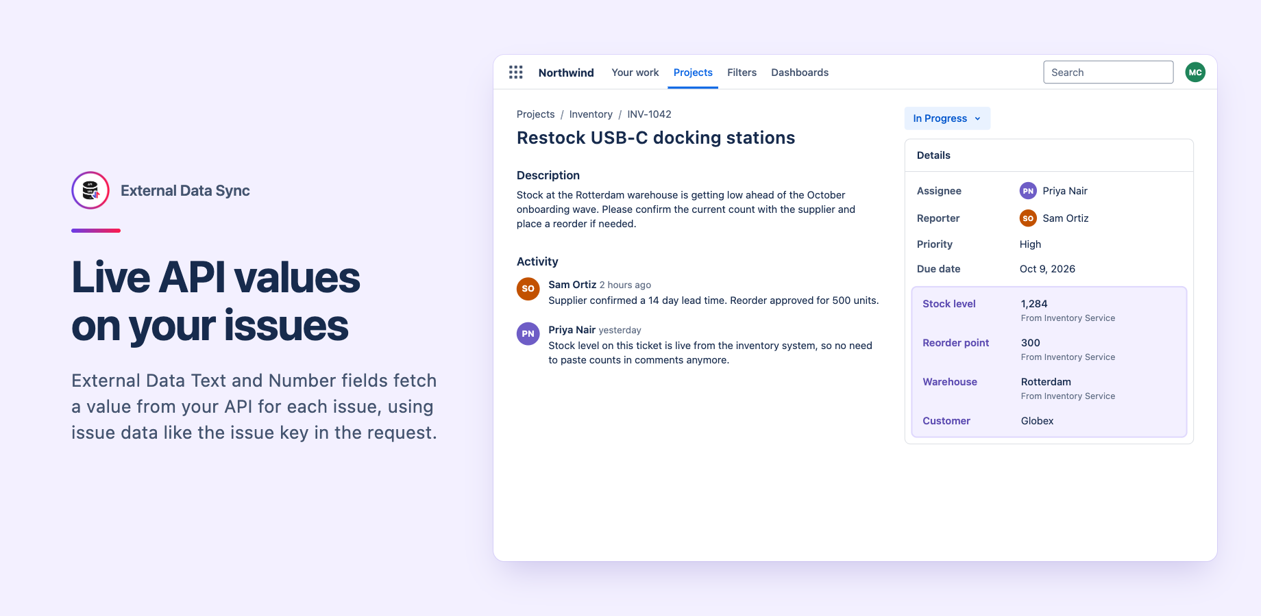Click Priya Nair's avatar in Activity
Screen dimensions: 1261x616
click(528, 334)
